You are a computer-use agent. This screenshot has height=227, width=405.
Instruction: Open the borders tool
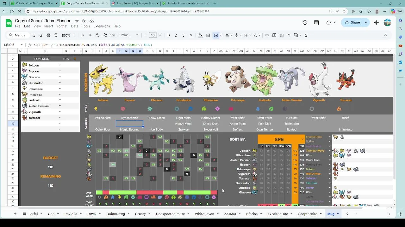click(x=208, y=35)
